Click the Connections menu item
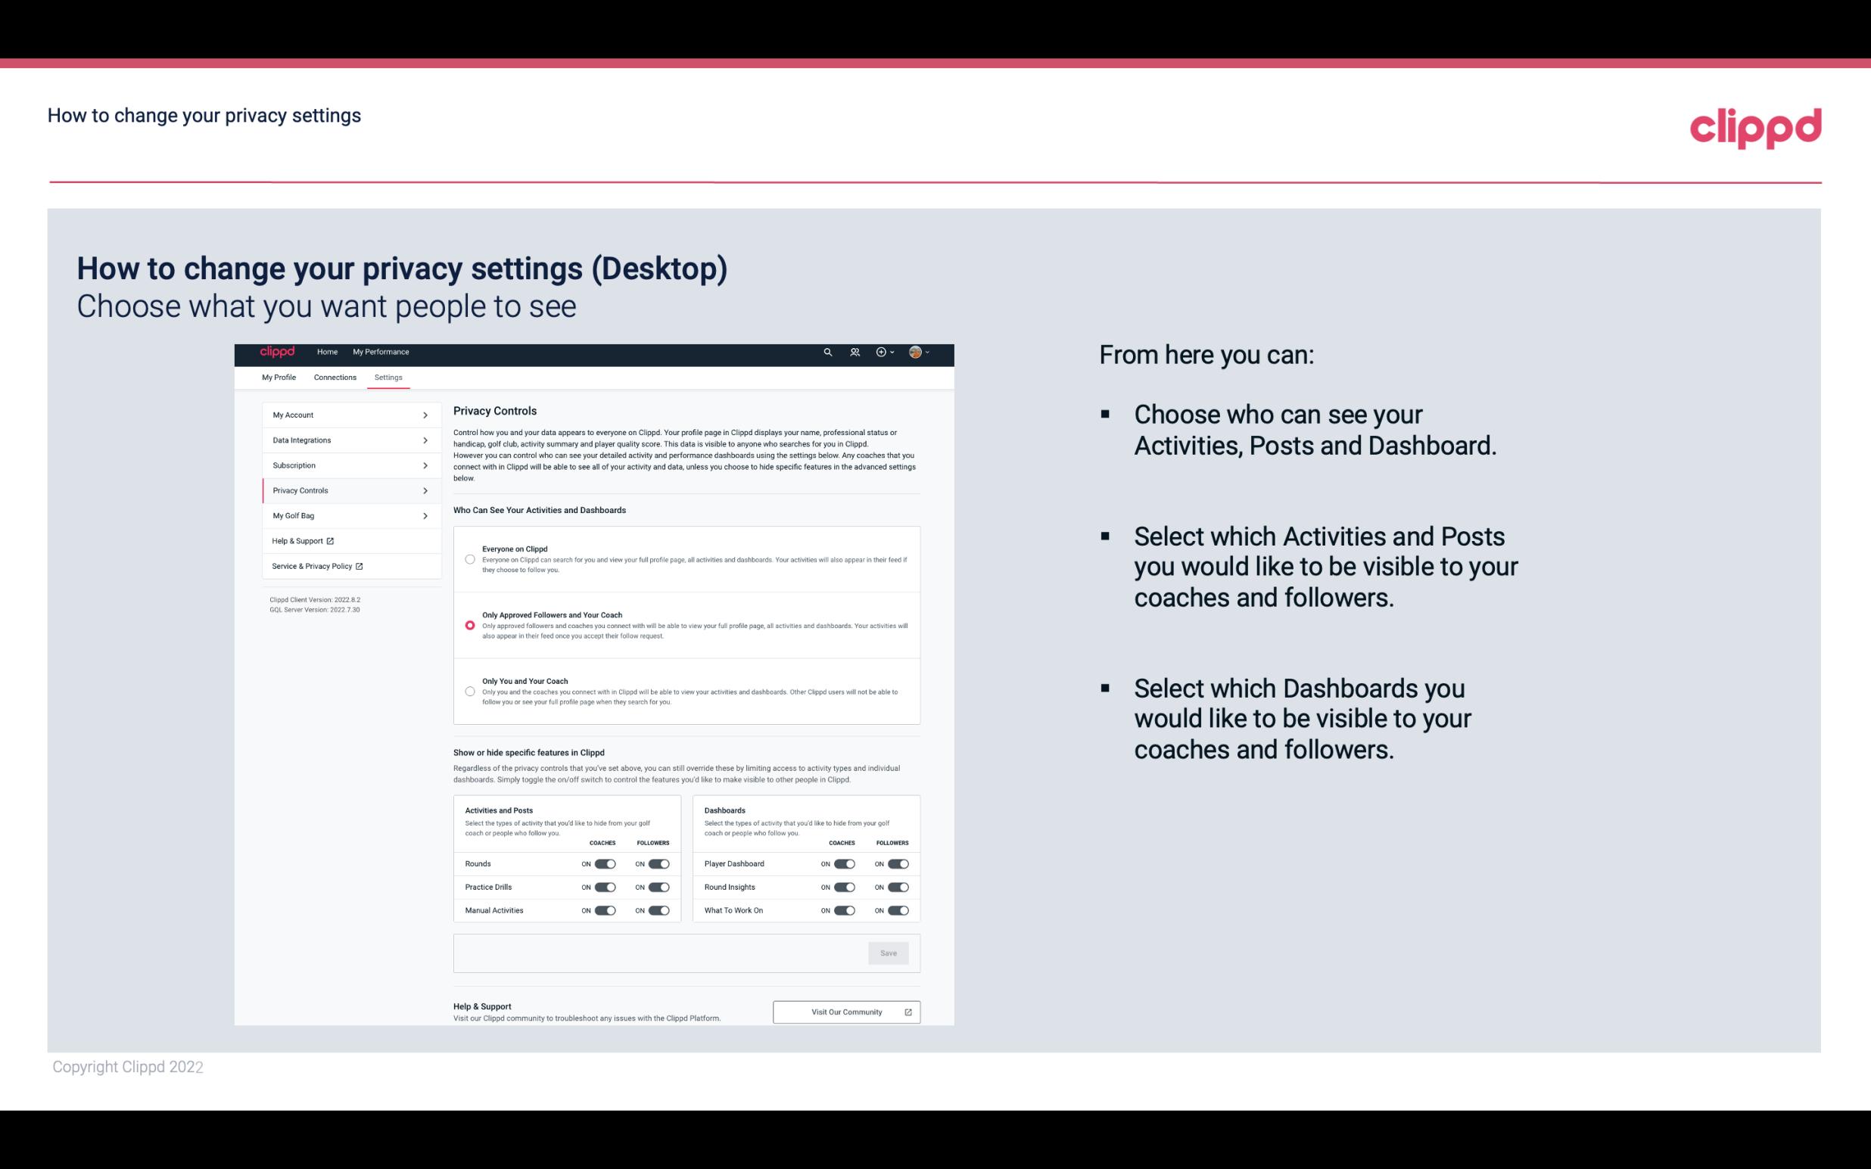Screen dimensions: 1871x1169 tap(334, 377)
